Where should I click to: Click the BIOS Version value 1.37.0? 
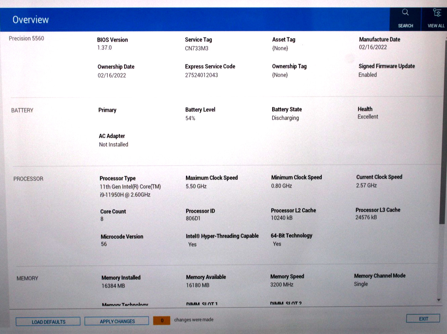tap(104, 48)
